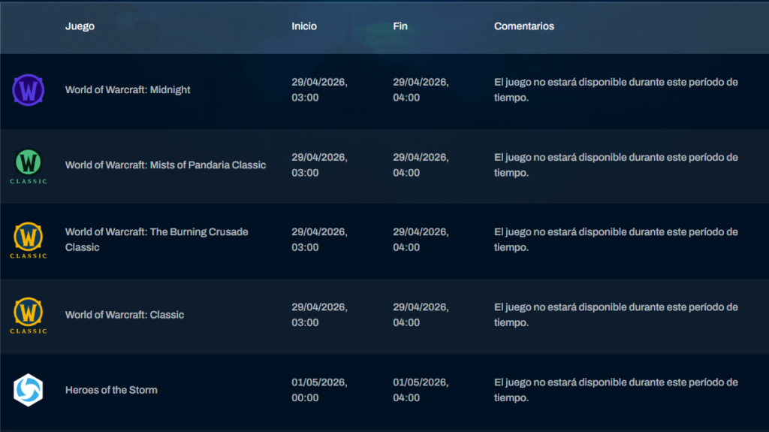
Task: Open the World of Warcraft: Classic title
Action: click(125, 315)
